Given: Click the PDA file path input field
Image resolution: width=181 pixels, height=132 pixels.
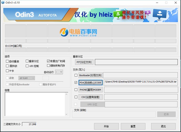Looking at the screenshot, I should [x=140, y=82].
